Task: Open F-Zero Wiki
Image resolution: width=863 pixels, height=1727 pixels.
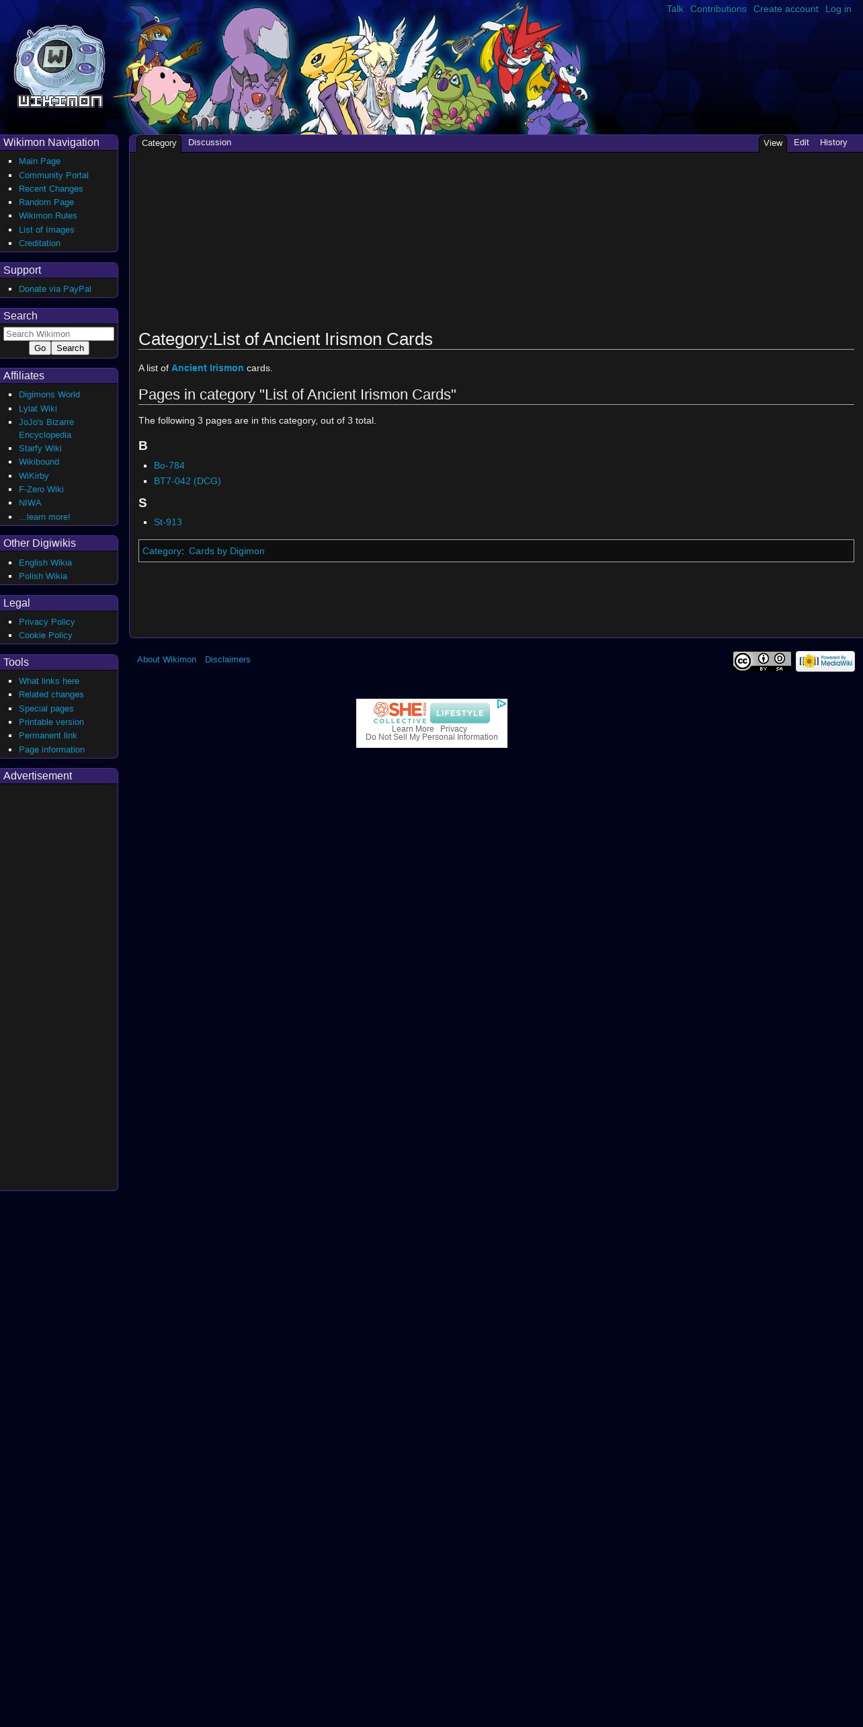Action: pos(41,490)
